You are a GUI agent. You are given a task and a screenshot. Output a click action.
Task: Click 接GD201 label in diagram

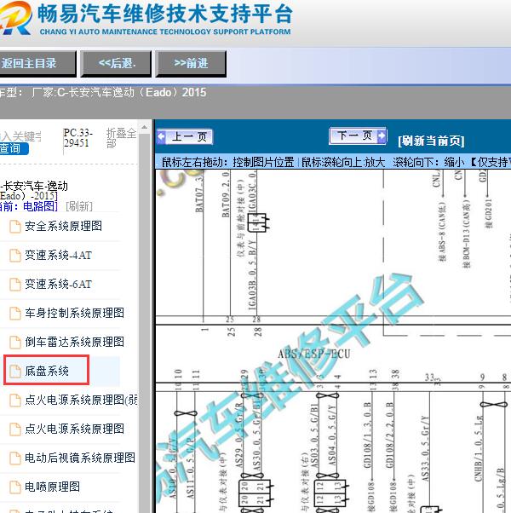pos(489,213)
